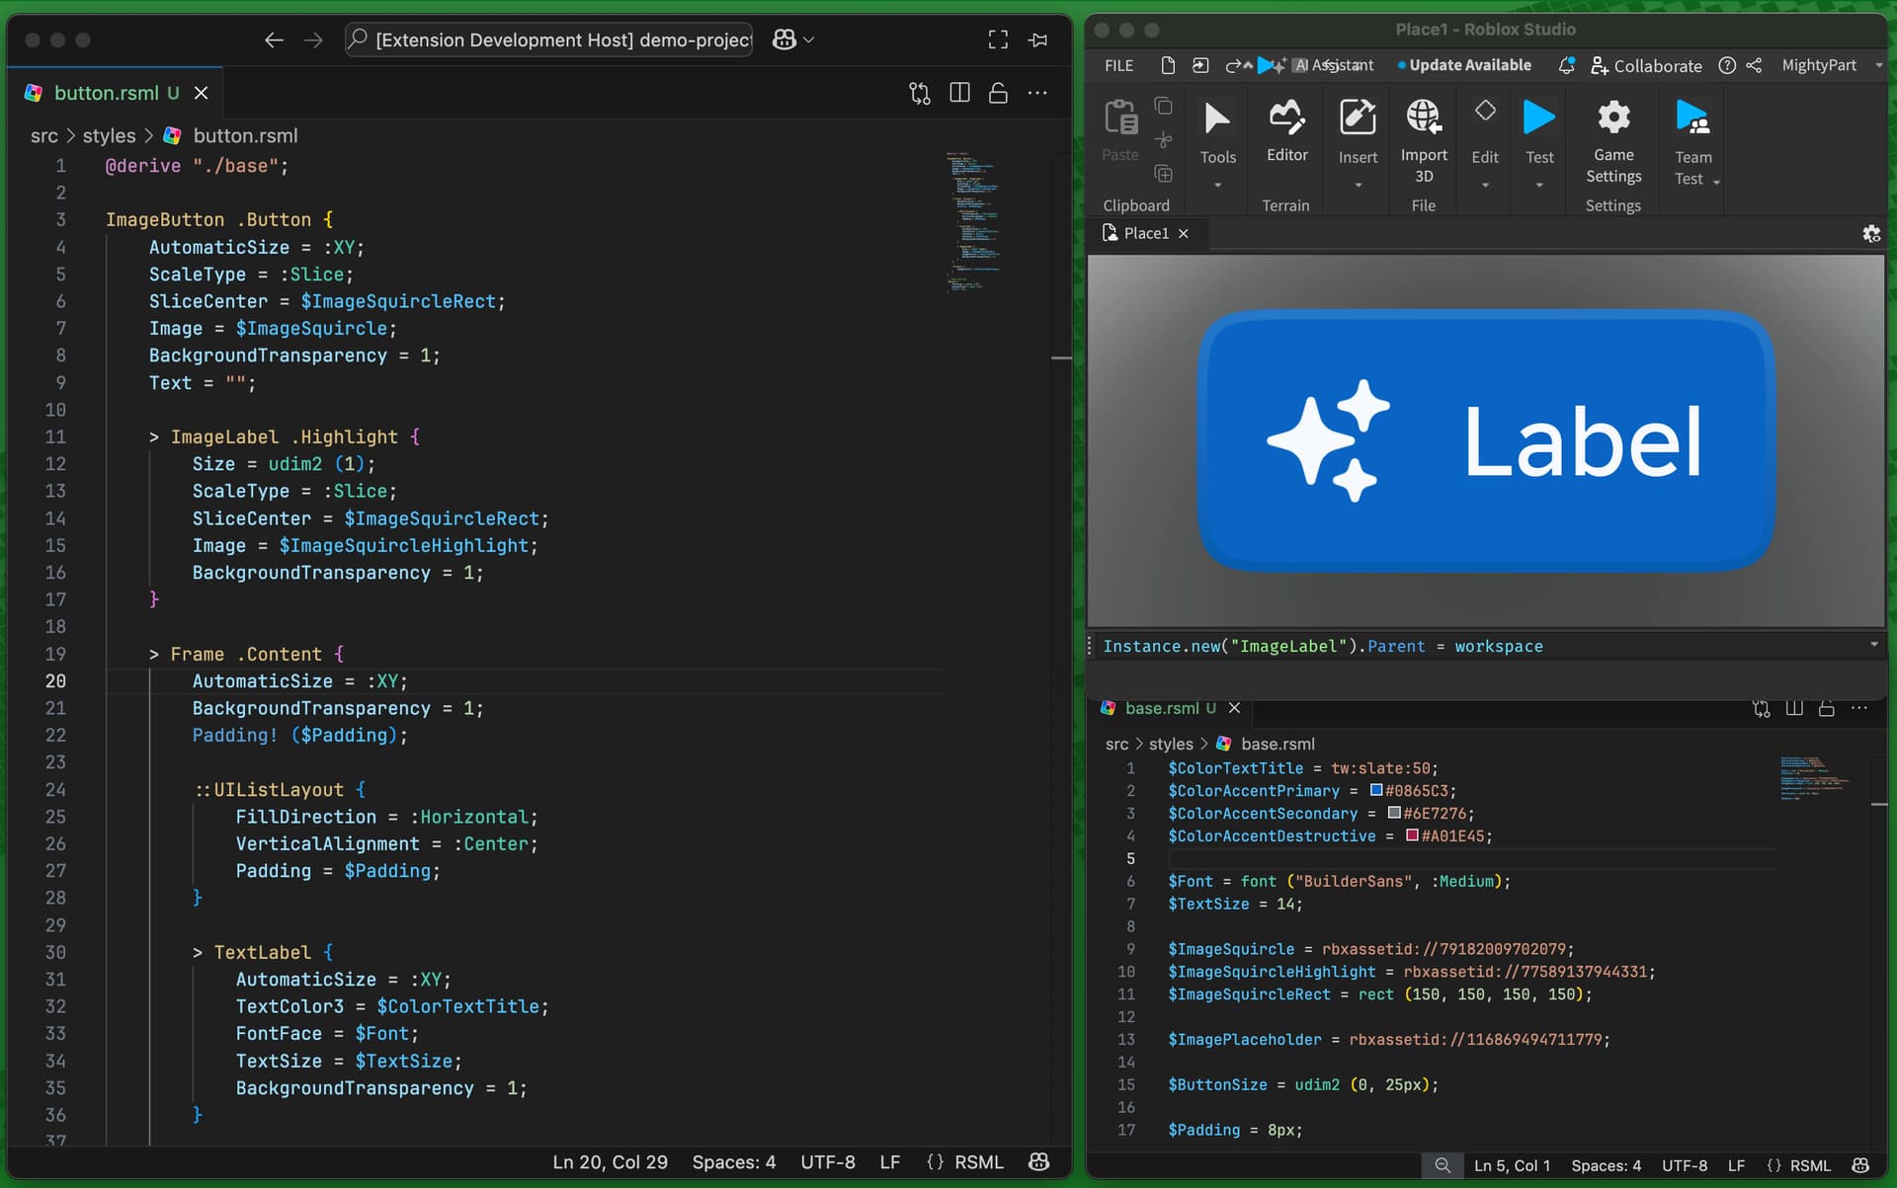Click the Update Available notice
This screenshot has height=1188, width=1897.
(x=1464, y=65)
